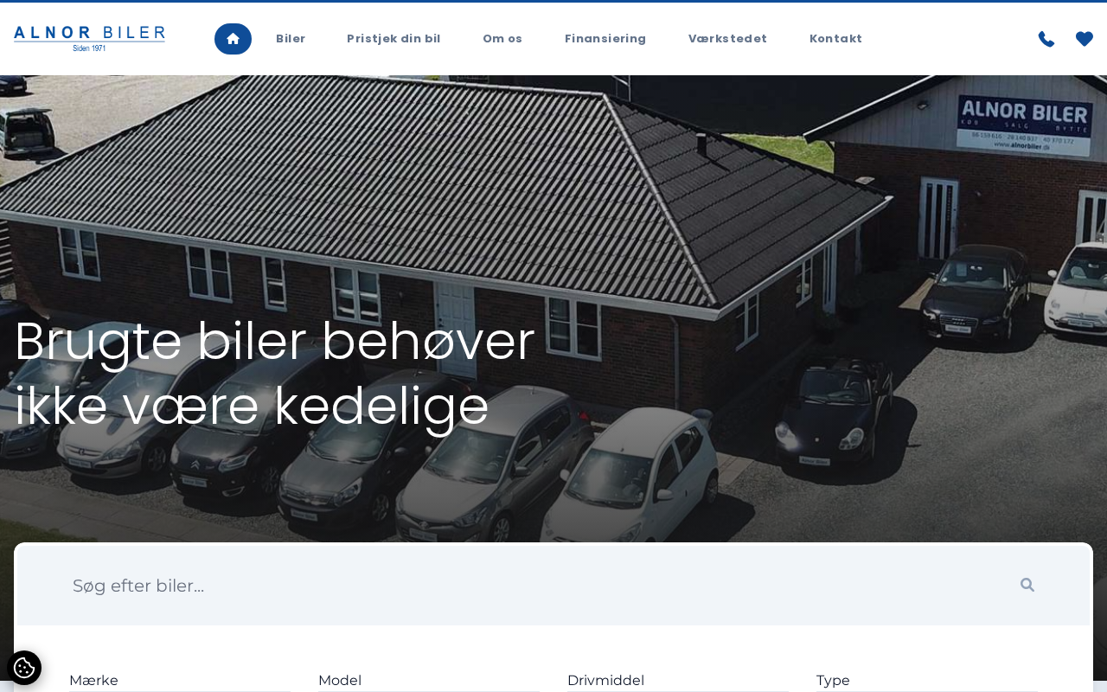The width and height of the screenshot is (1107, 692).
Task: Click the magnifier search icon
Action: pyautogui.click(x=1027, y=585)
